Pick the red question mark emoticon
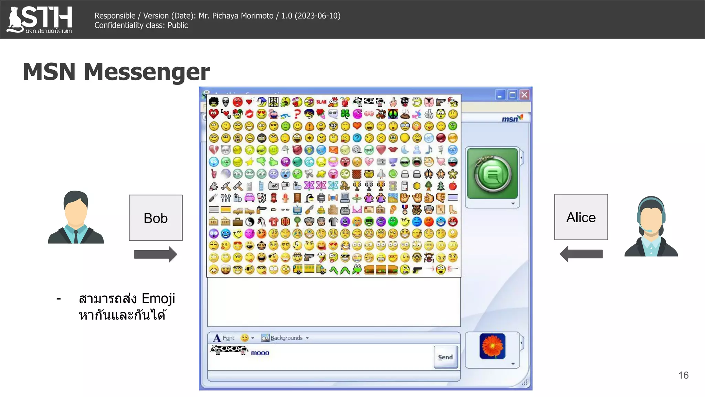Screen dimensions: 705x397 297,114
